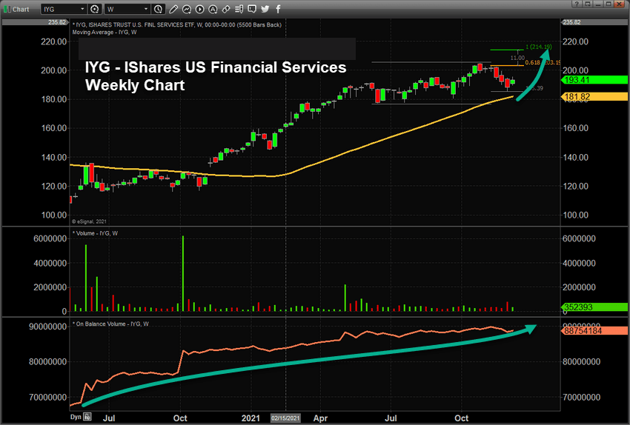Image resolution: width=630 pixels, height=425 pixels.
Task: Select the pencil drawing tool
Action: coord(173,9)
